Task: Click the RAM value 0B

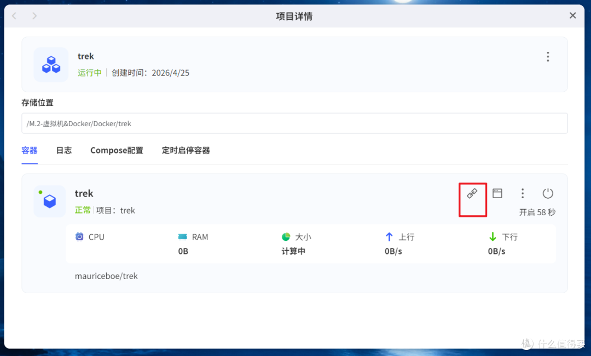Action: (x=183, y=251)
